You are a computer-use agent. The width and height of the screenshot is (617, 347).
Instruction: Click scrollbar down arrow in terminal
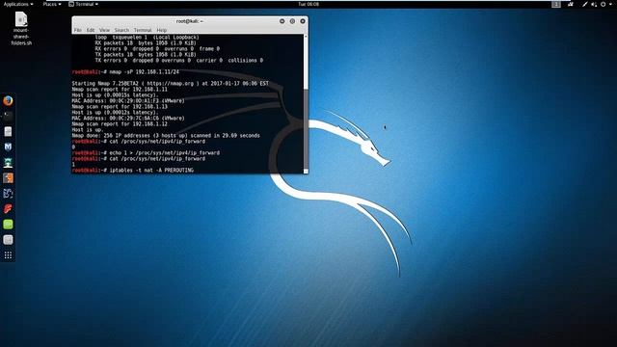pos(306,172)
